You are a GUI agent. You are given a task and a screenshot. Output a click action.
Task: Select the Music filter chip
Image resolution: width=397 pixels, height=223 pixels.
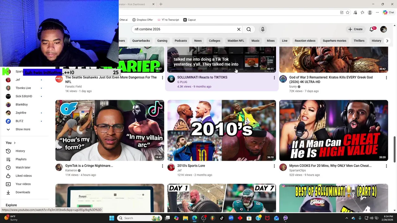[256, 41]
